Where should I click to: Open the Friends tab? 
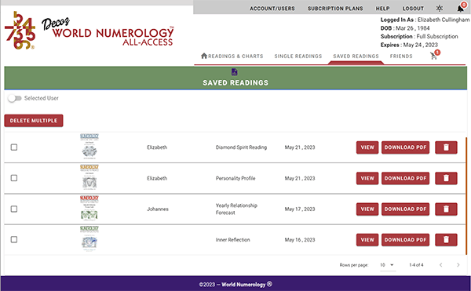[401, 56]
